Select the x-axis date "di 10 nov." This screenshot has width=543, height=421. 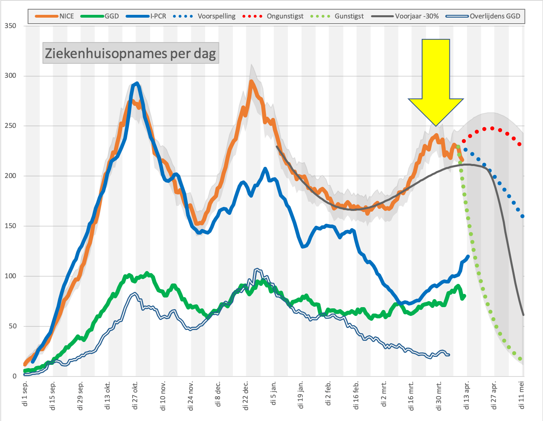click(x=163, y=396)
